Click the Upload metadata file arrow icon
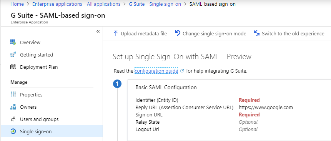331x141 pixels. [x=115, y=33]
